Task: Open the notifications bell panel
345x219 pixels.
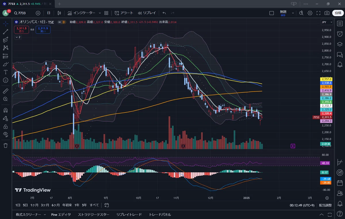Action: [340, 204]
